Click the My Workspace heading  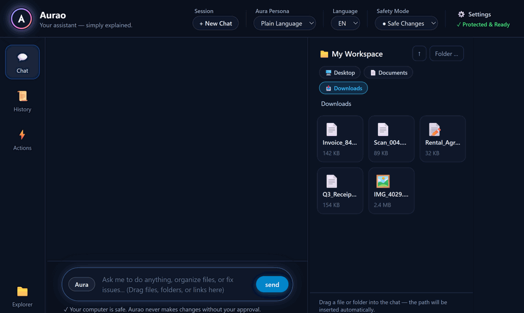tap(357, 54)
